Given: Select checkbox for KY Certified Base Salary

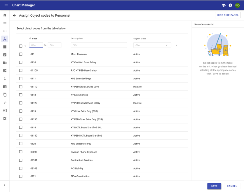Looking at the screenshot, I should pyautogui.click(x=21, y=62).
